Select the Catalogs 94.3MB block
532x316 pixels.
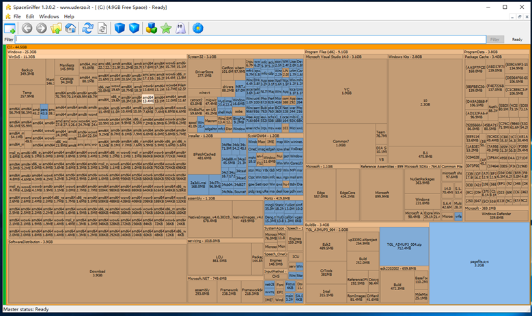[x=67, y=80]
